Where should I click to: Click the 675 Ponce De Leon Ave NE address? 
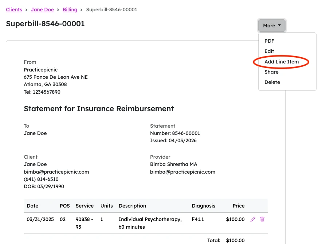[56, 77]
